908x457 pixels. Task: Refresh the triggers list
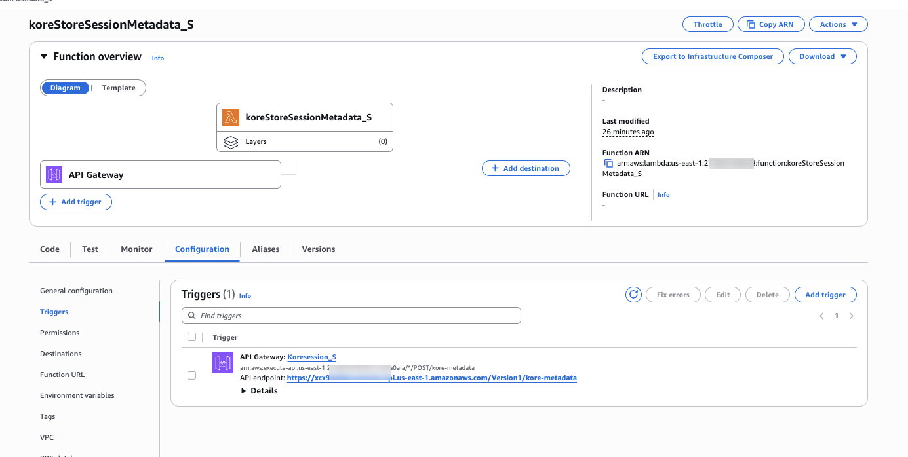pyautogui.click(x=633, y=294)
